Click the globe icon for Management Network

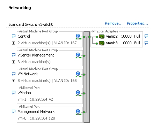pyautogui.click(x=78, y=112)
